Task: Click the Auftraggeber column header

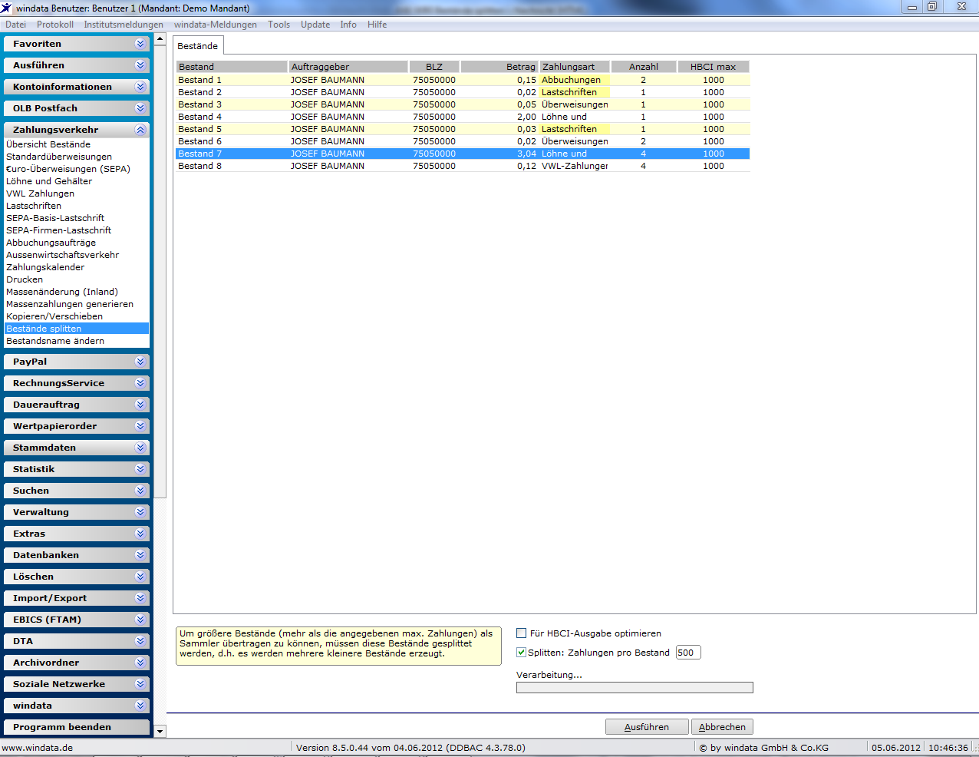Action: 348,67
